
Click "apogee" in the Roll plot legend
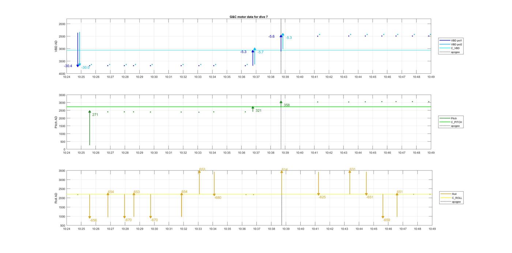pyautogui.click(x=451, y=202)
